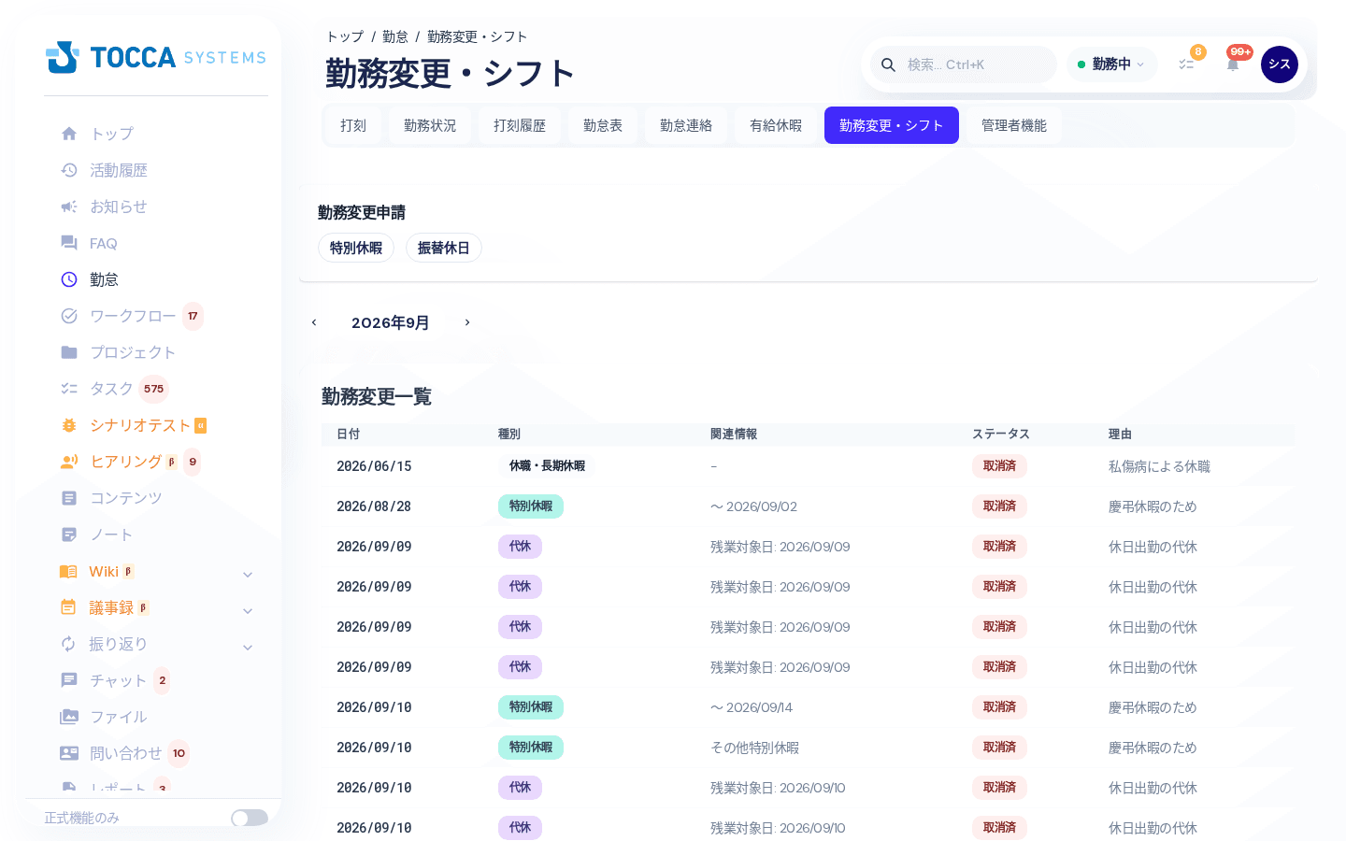This screenshot has height=841, width=1346.
Task: Switch to the 有給休暇 tab
Action: (x=776, y=125)
